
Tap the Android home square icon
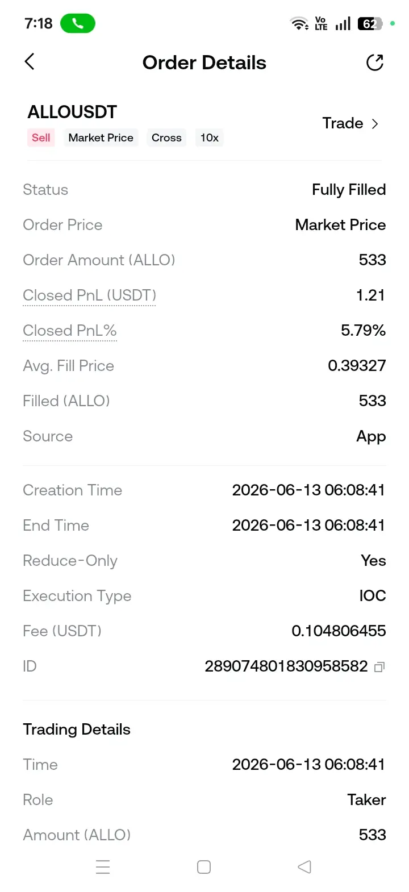204,867
